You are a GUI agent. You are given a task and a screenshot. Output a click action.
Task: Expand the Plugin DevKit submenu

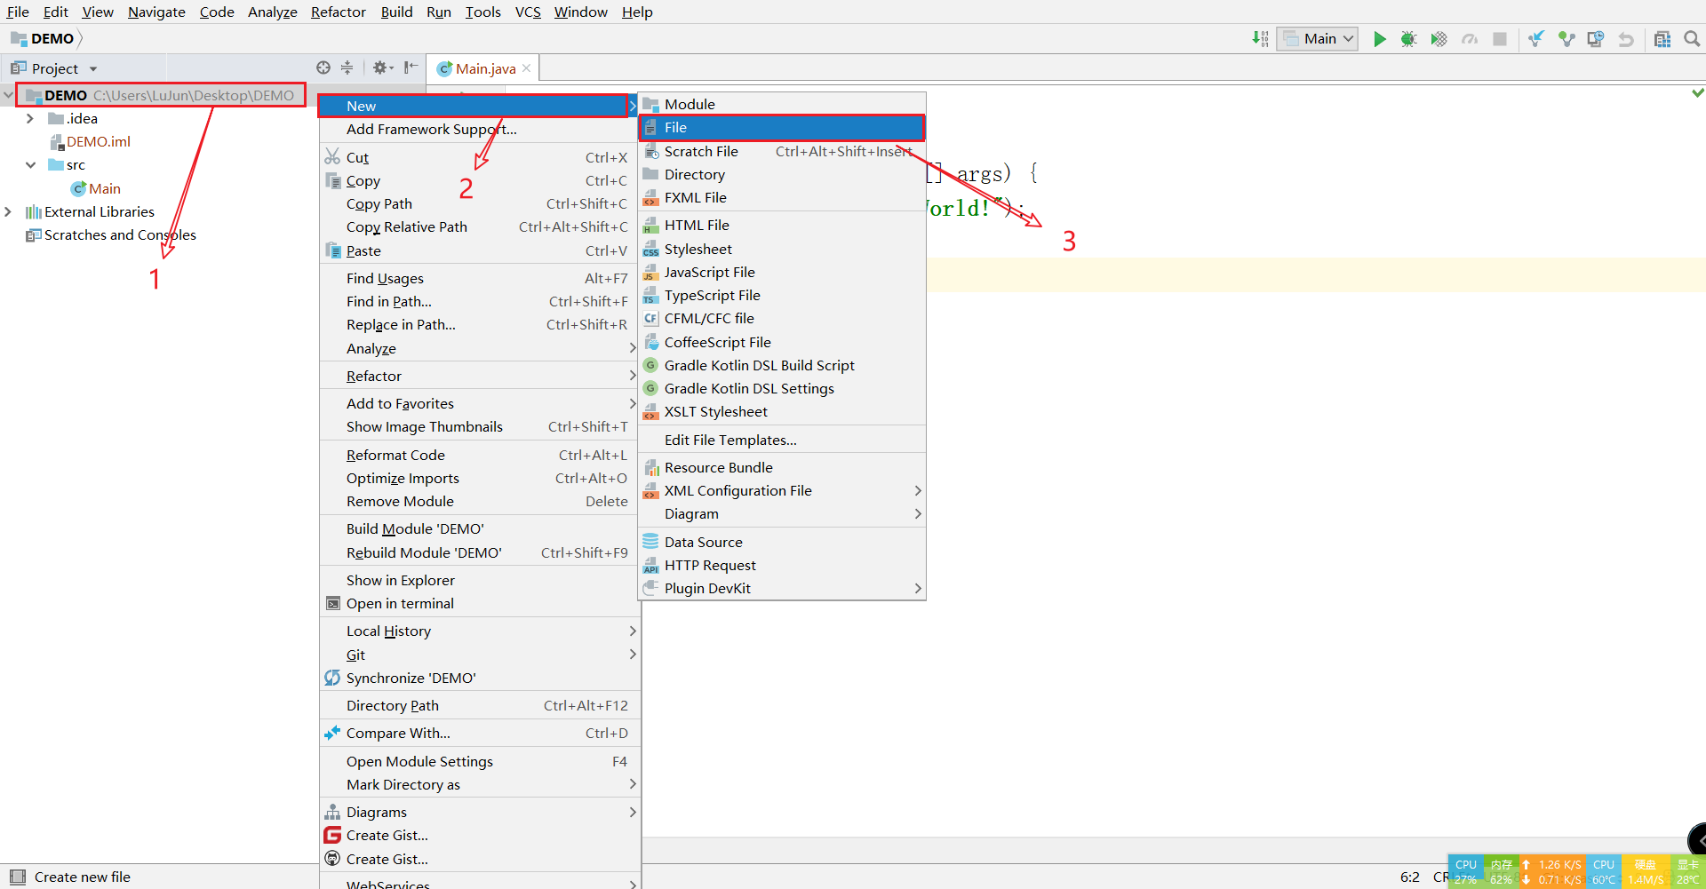[x=783, y=588]
